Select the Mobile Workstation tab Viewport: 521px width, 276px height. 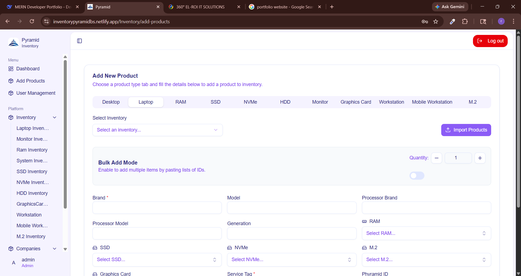pyautogui.click(x=432, y=102)
